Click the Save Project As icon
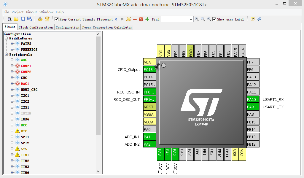This screenshot has width=304, height=178. [x=29, y=19]
